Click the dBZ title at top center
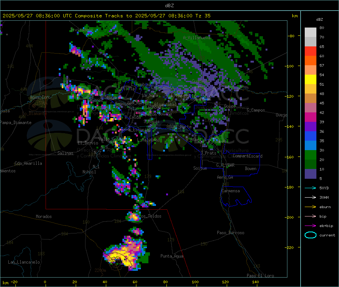The image size is (339, 287). pos(169,6)
